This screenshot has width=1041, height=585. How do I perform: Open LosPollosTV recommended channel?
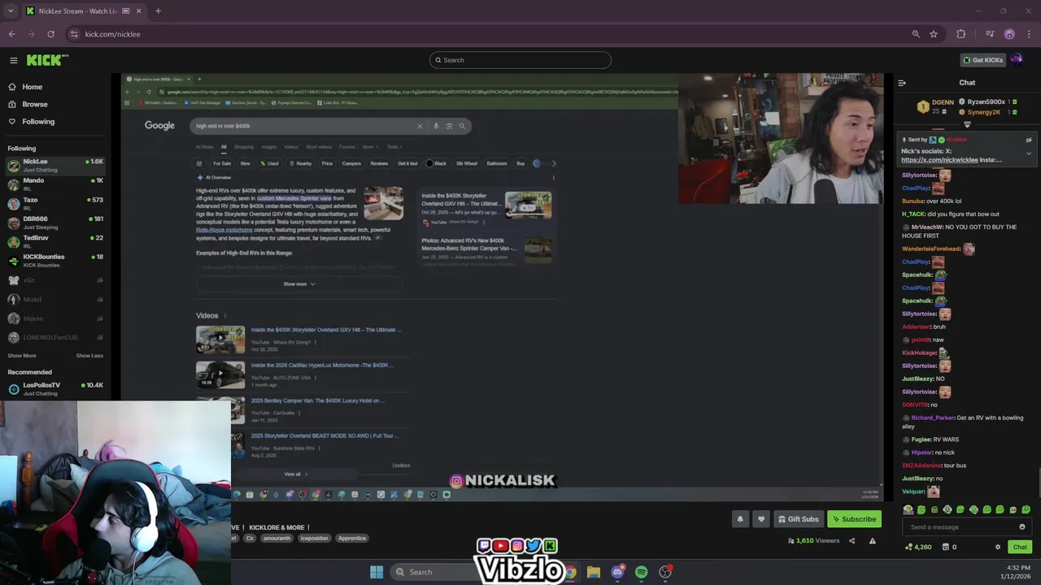(x=55, y=388)
